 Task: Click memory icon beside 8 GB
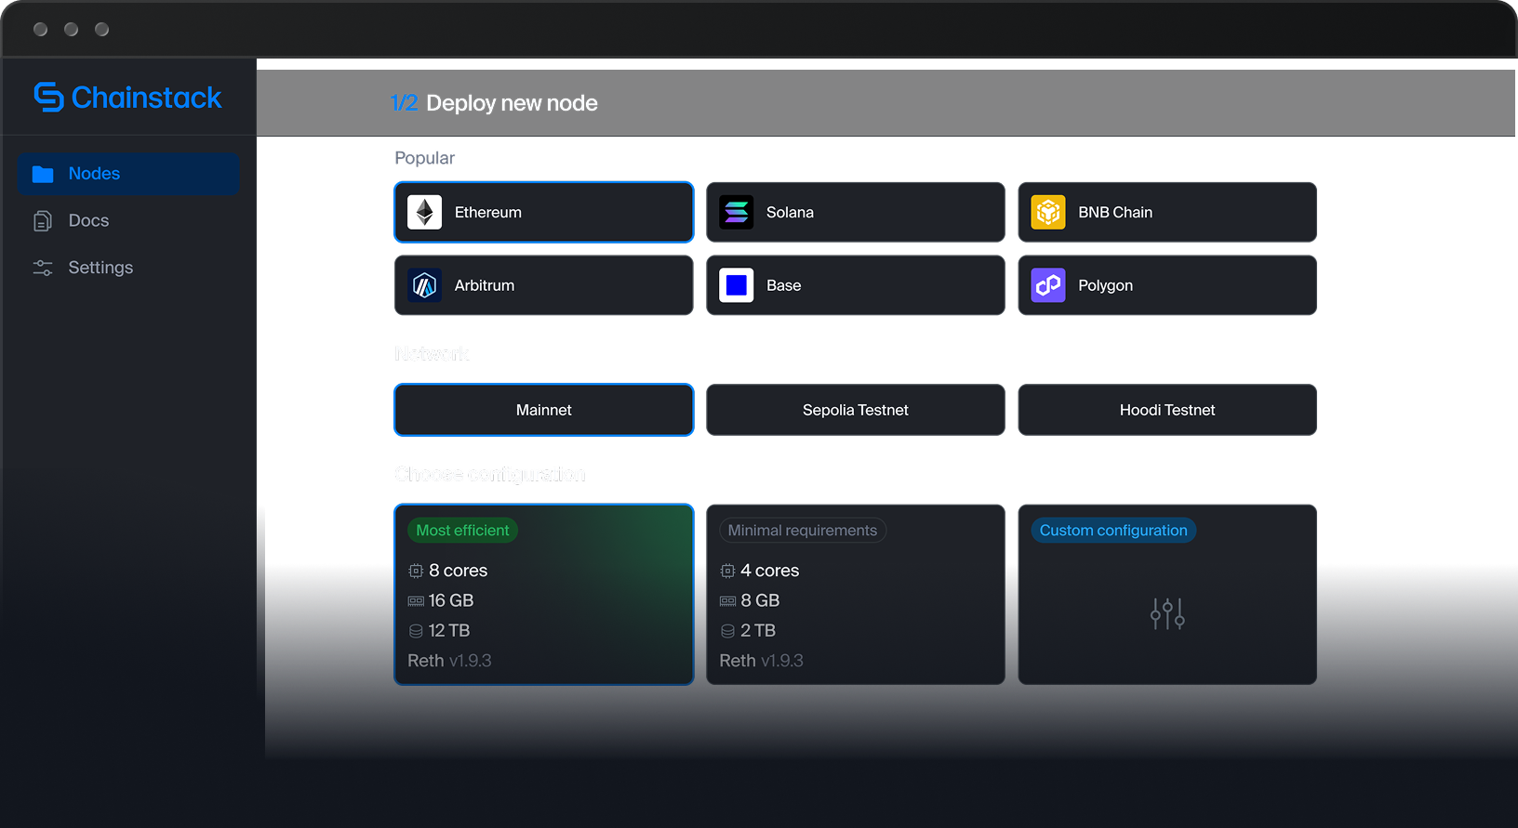pyautogui.click(x=727, y=601)
